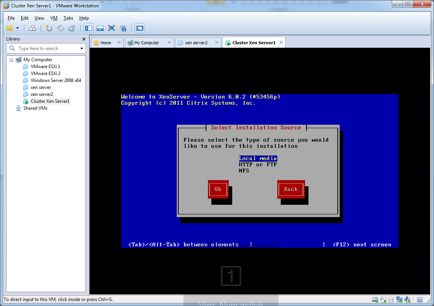
Task: Click the network adapter status icon
Action: [x=399, y=299]
